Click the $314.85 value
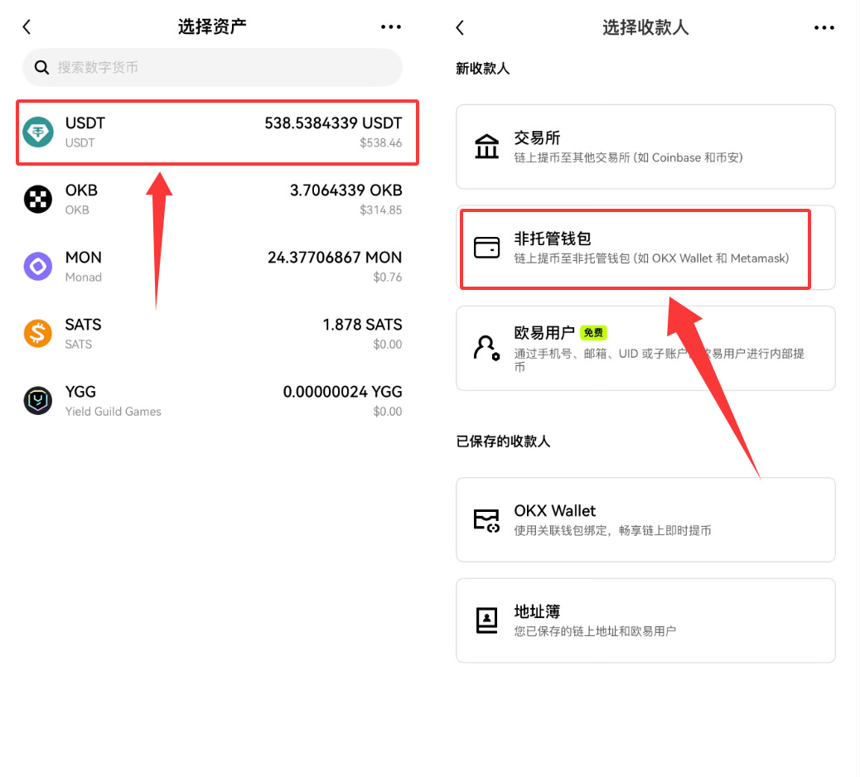Screen dimensions: 860x777 point(380,210)
